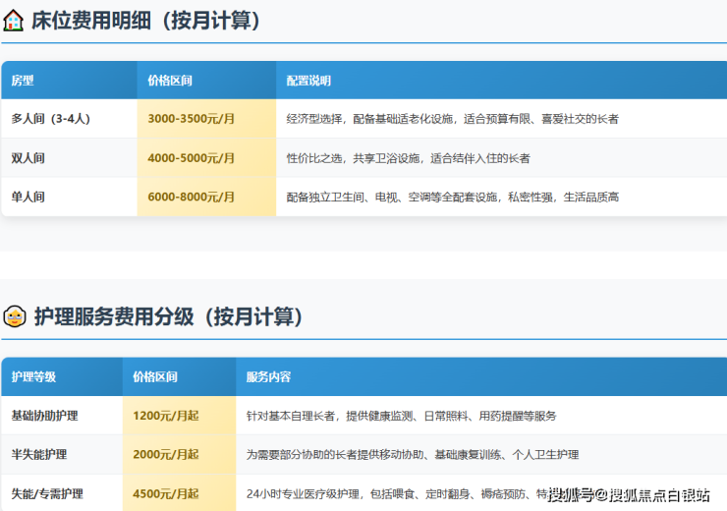
Task: Select the 半失能护理 care level cell
Action: [39, 455]
